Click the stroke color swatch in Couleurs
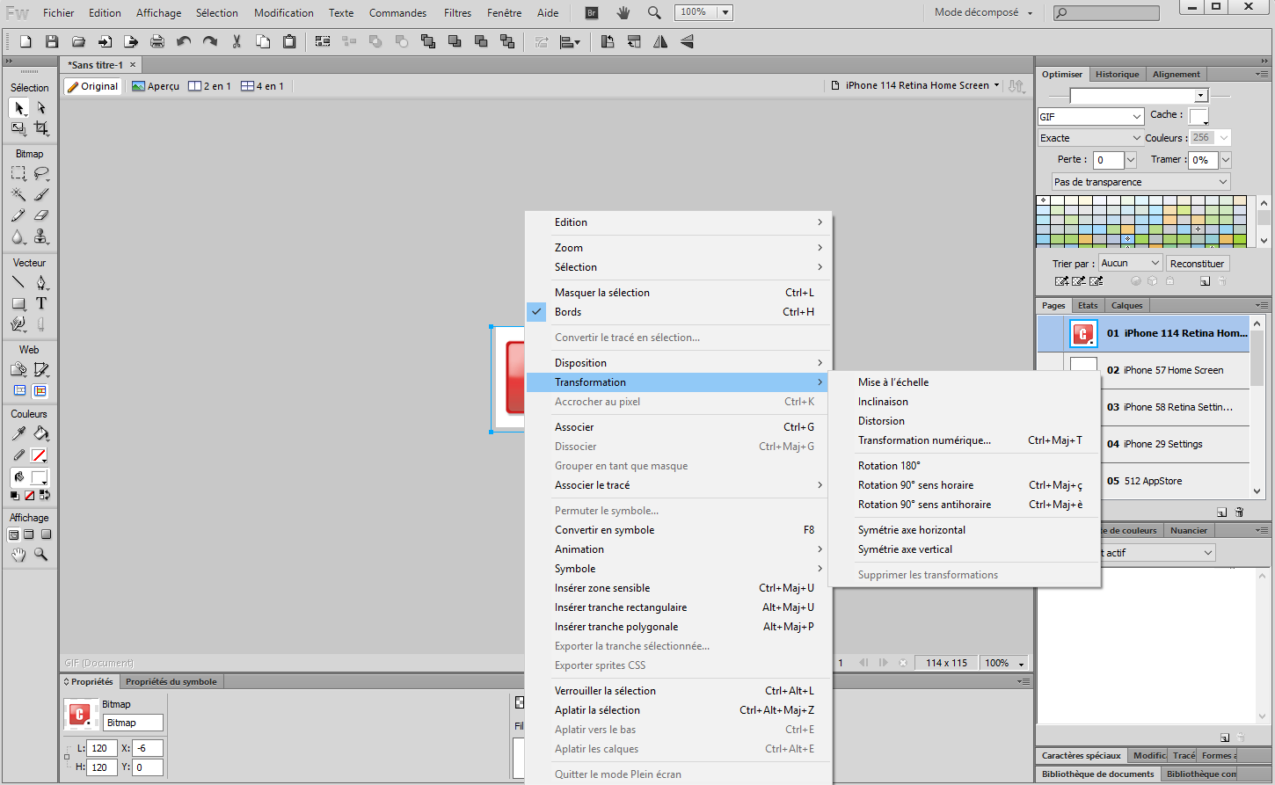 [x=40, y=455]
